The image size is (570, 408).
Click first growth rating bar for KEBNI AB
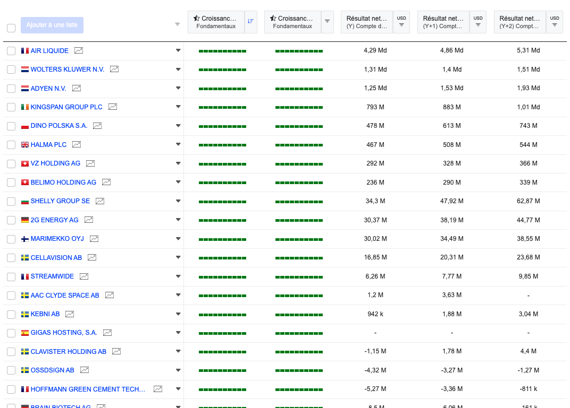click(222, 315)
